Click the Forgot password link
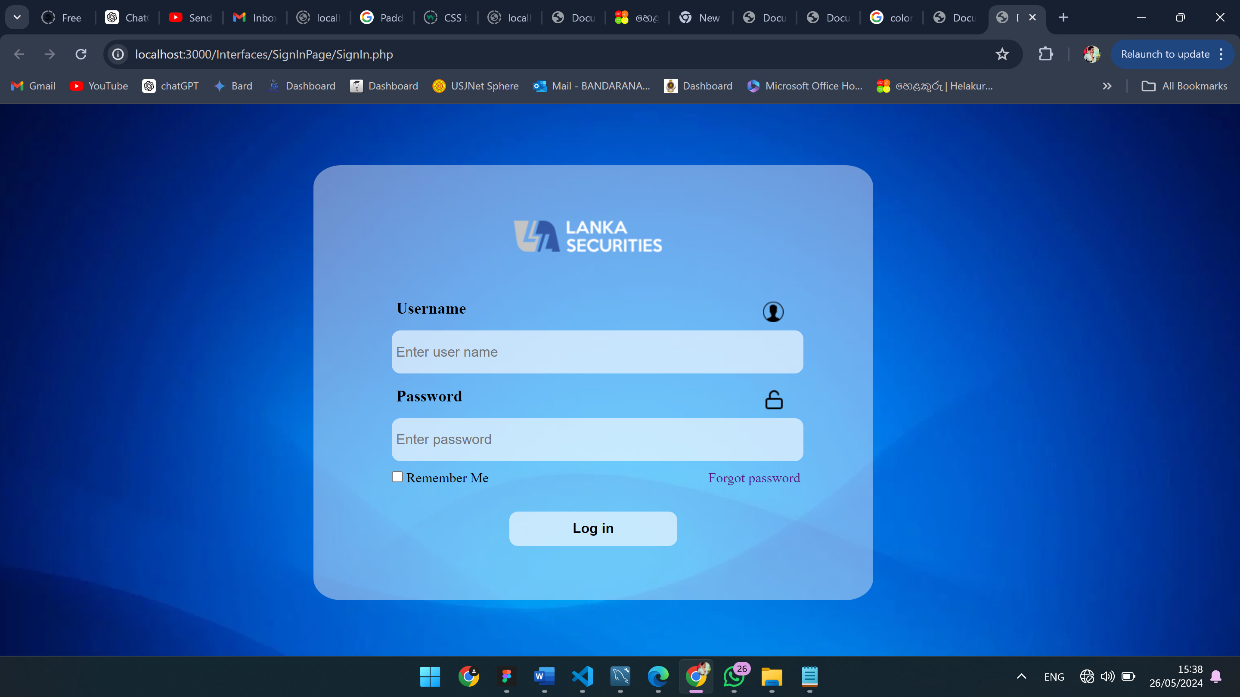Screen dimensions: 1240x697 tap(754, 478)
